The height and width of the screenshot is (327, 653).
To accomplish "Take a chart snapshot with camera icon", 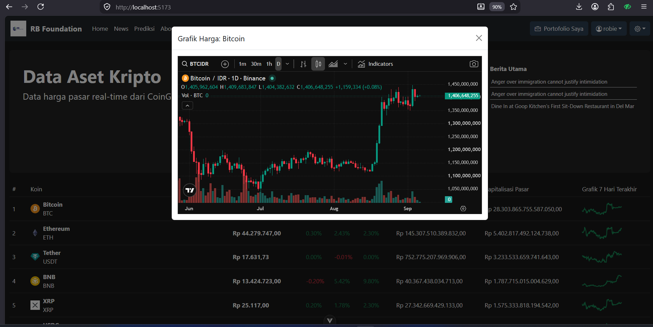I will point(474,64).
